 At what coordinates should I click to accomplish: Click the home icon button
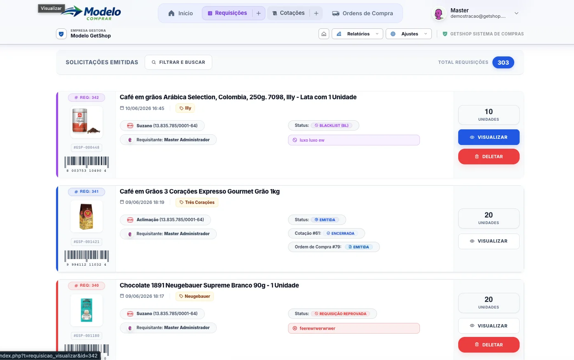(324, 34)
